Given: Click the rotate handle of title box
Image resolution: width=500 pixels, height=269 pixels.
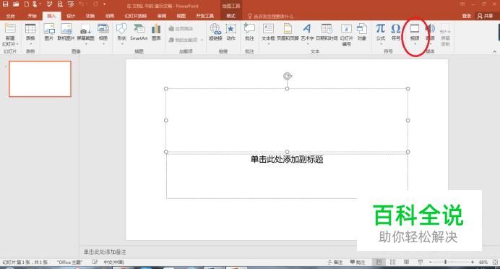Looking at the screenshot, I should click(x=288, y=76).
